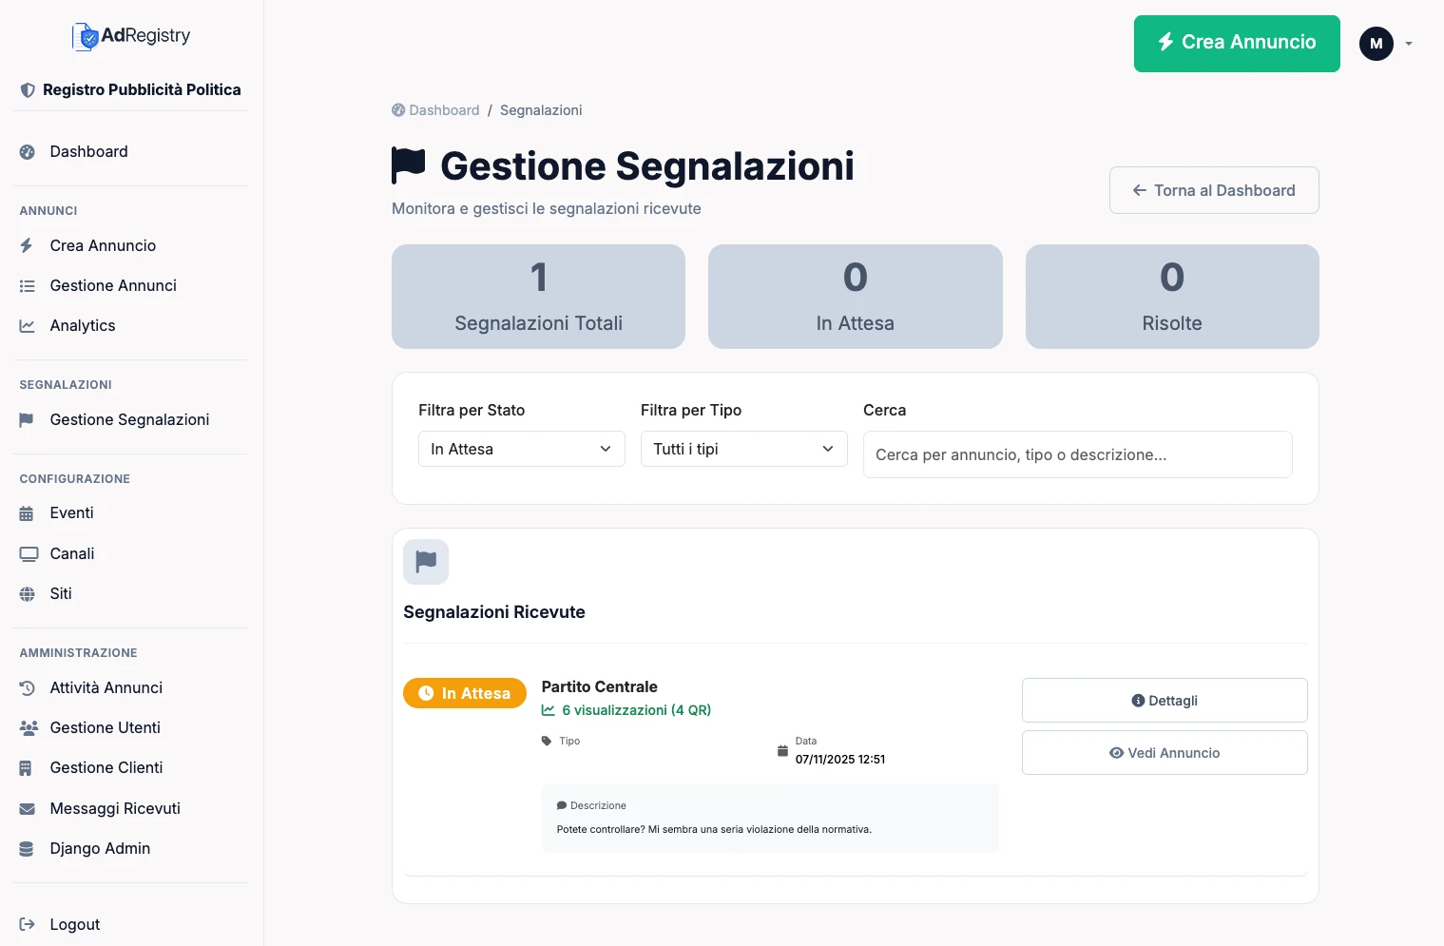This screenshot has width=1444, height=946.
Task: Open the In Attesa status filter dropdown
Action: click(x=521, y=448)
